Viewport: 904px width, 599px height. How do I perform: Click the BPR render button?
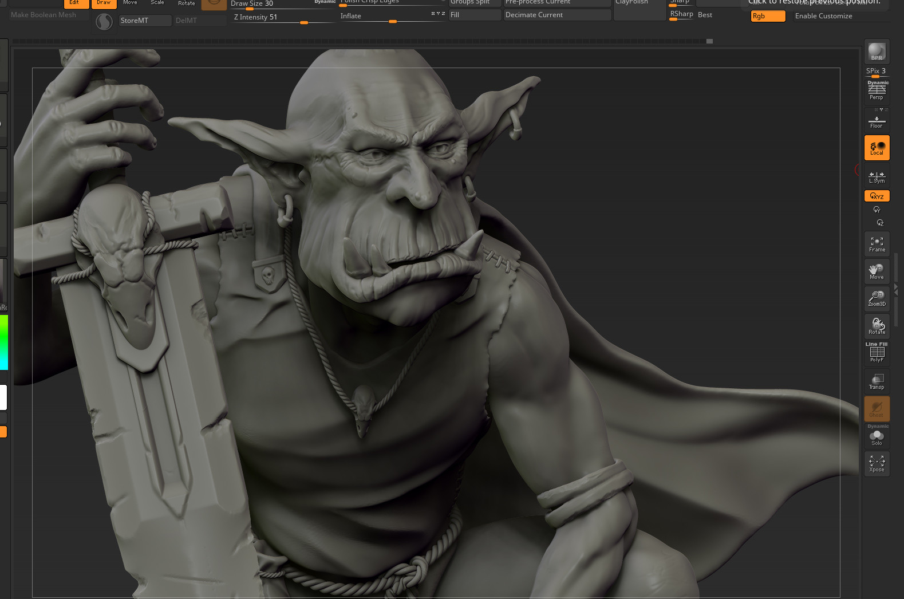[877, 52]
